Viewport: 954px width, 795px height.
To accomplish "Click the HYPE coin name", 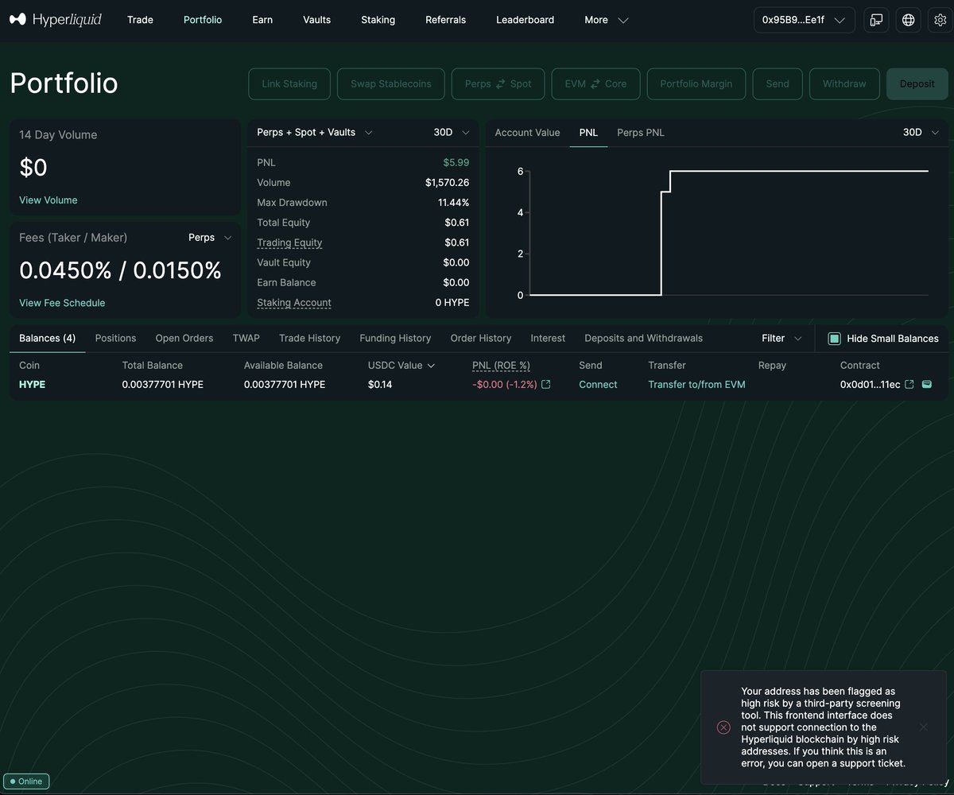I will pyautogui.click(x=32, y=385).
